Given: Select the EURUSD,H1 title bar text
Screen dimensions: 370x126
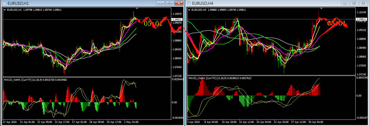Looking at the screenshot, I should [x=18, y=3].
